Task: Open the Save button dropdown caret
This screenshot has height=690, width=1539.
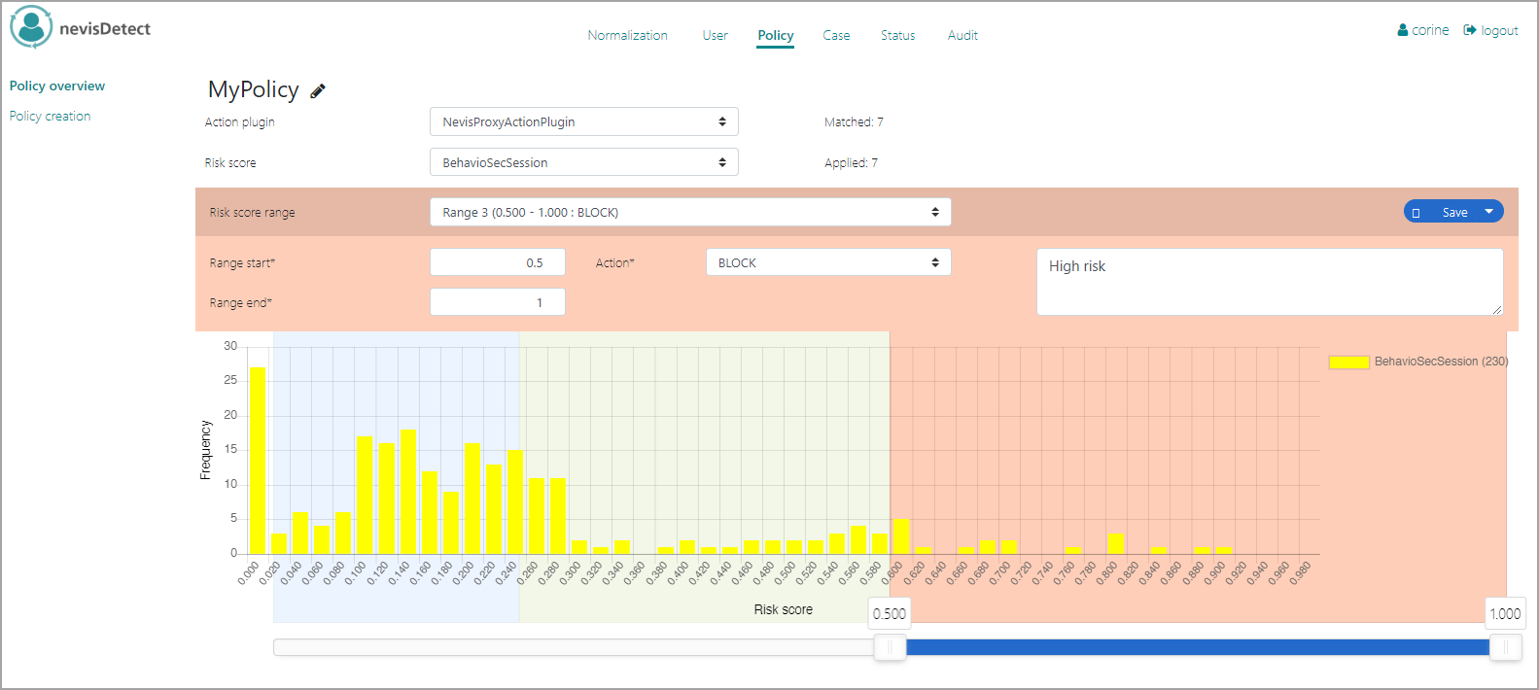Action: pos(1488,212)
